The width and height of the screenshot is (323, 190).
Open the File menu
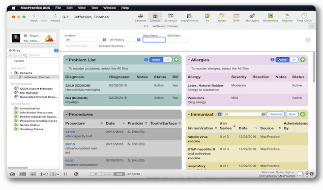pyautogui.click(x=58, y=8)
